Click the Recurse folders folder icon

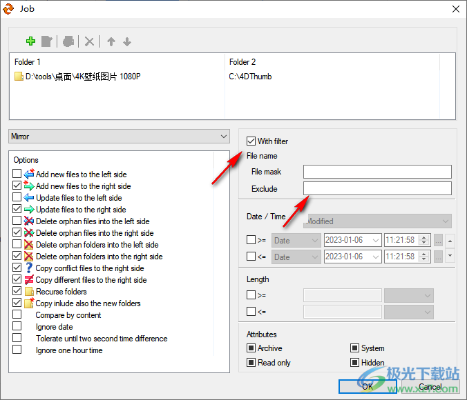(x=29, y=292)
